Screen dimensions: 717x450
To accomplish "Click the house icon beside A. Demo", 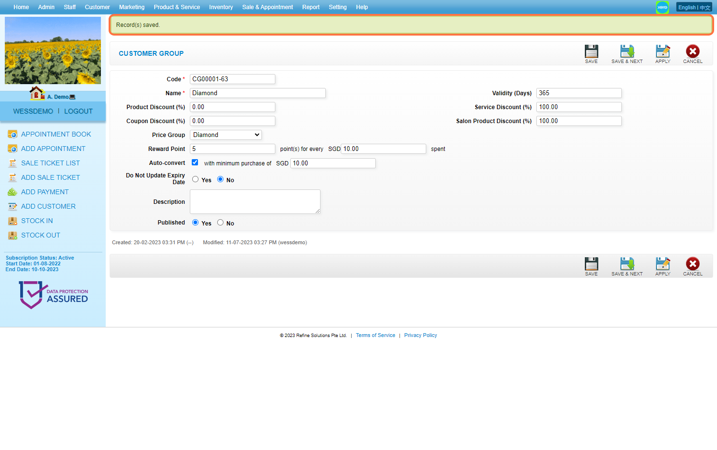I will (37, 93).
